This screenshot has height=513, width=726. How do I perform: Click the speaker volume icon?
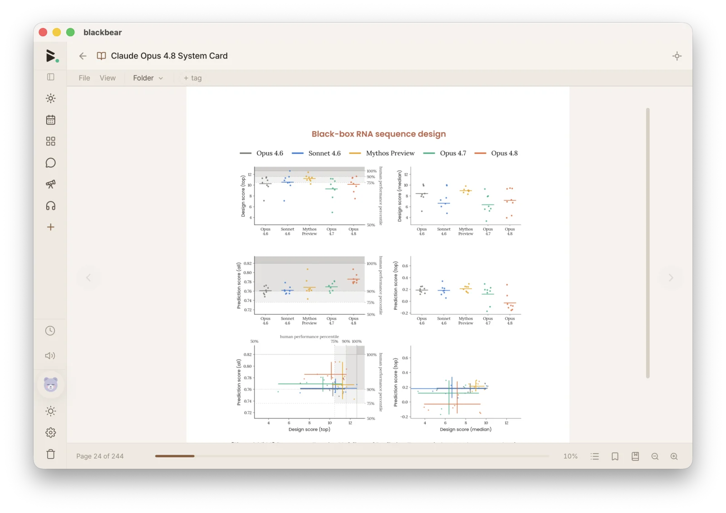point(50,356)
